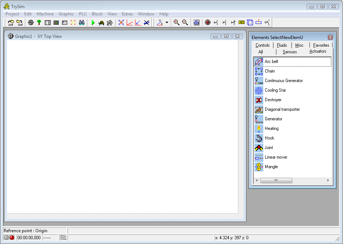Screen dimensions: 343x244
Task: Start simulation with the green play icon
Action: click(93, 23)
